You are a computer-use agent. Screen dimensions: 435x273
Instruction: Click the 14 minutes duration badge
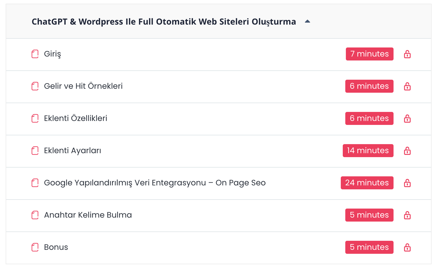tap(368, 151)
